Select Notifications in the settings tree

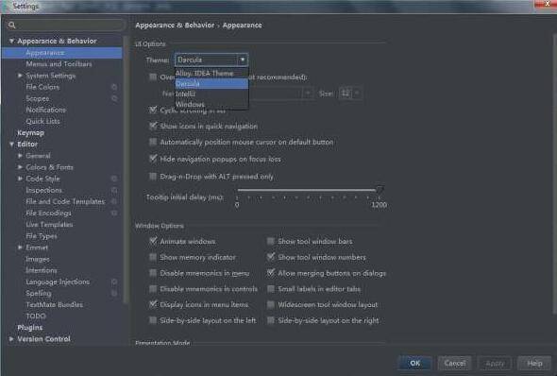pyautogui.click(x=45, y=110)
